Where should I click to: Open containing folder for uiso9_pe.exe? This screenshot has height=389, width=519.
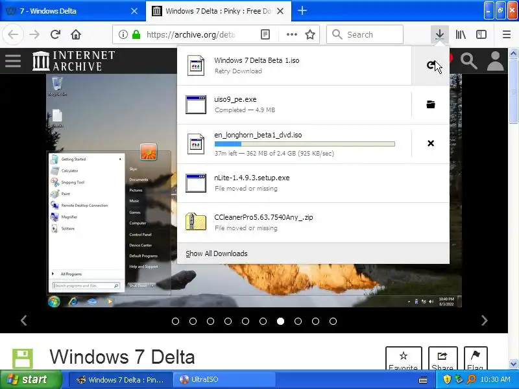(430, 104)
